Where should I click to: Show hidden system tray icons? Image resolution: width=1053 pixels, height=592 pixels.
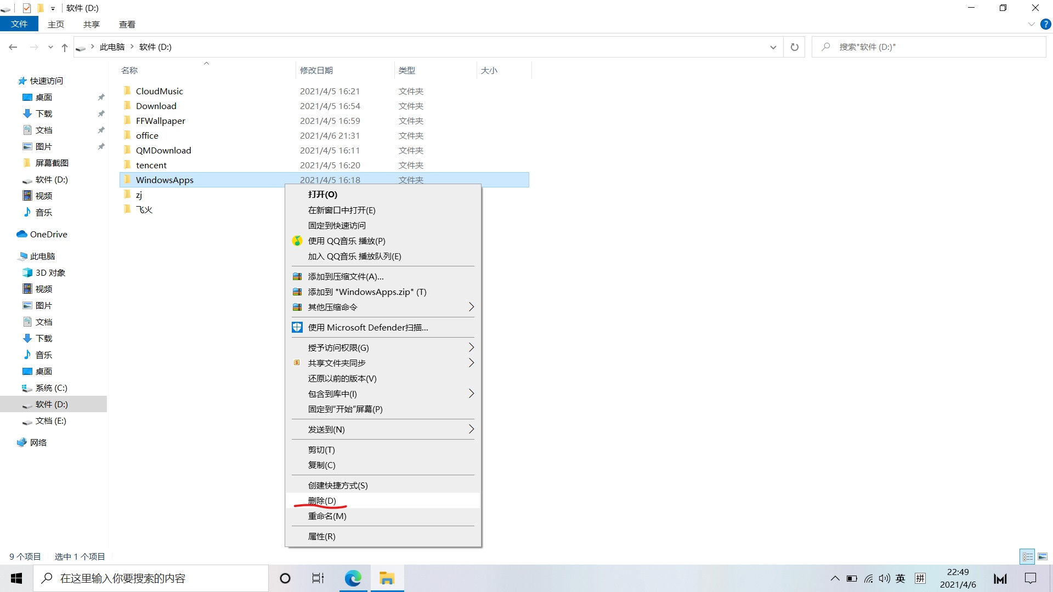coord(835,578)
